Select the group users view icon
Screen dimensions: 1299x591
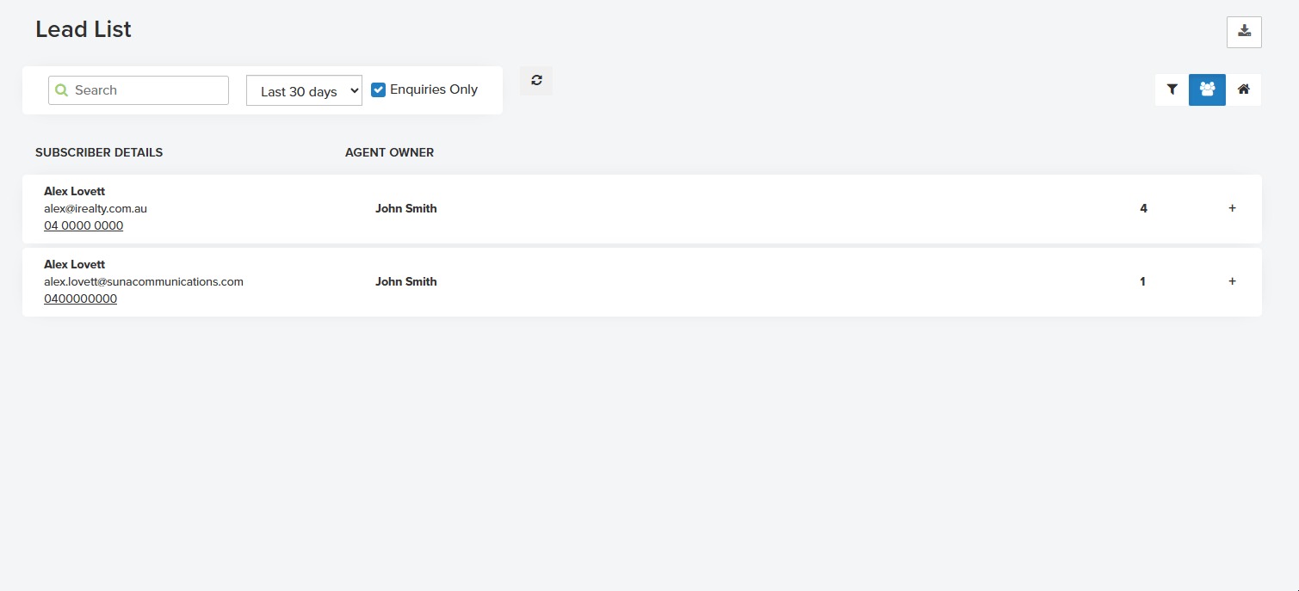1207,89
